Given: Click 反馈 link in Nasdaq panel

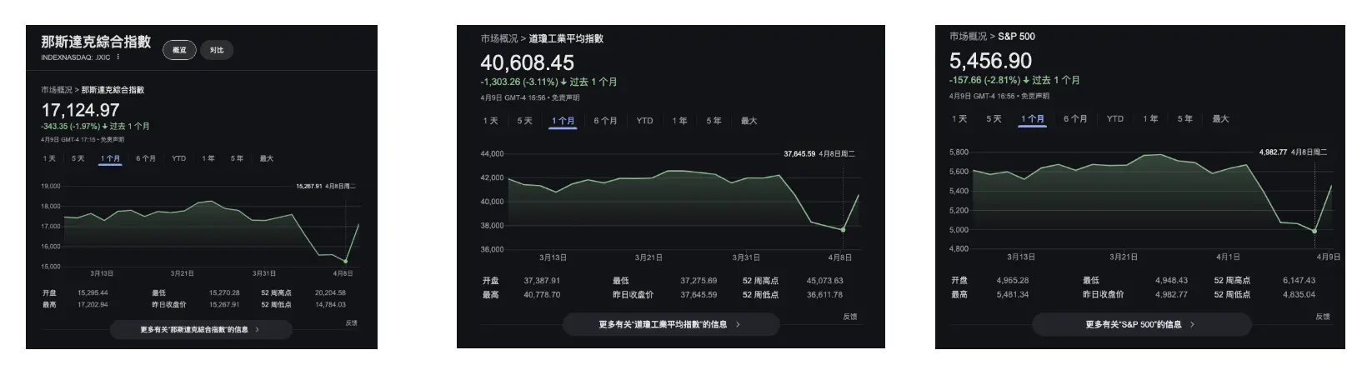Looking at the screenshot, I should tap(351, 323).
